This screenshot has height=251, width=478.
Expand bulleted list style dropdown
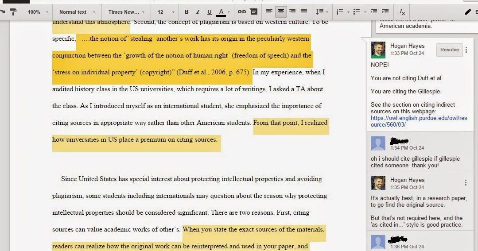pyautogui.click(x=365, y=12)
